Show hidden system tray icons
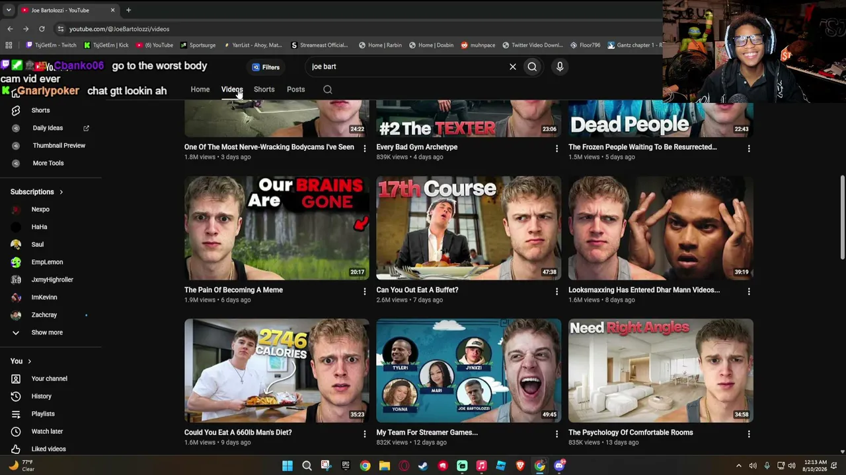The height and width of the screenshot is (475, 846). click(739, 466)
